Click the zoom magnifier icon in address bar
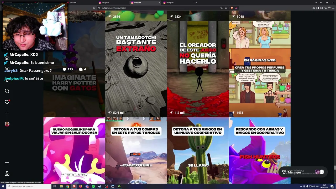The image size is (336, 189). coord(222,8)
